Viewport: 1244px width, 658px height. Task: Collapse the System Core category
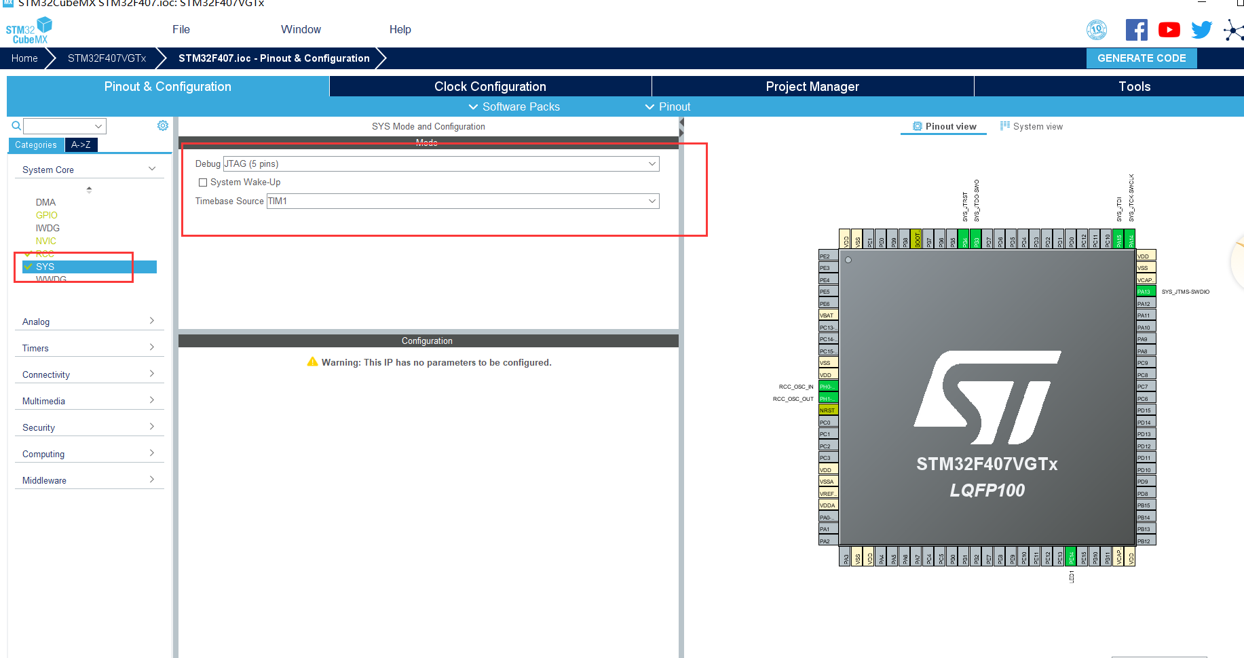tap(152, 168)
